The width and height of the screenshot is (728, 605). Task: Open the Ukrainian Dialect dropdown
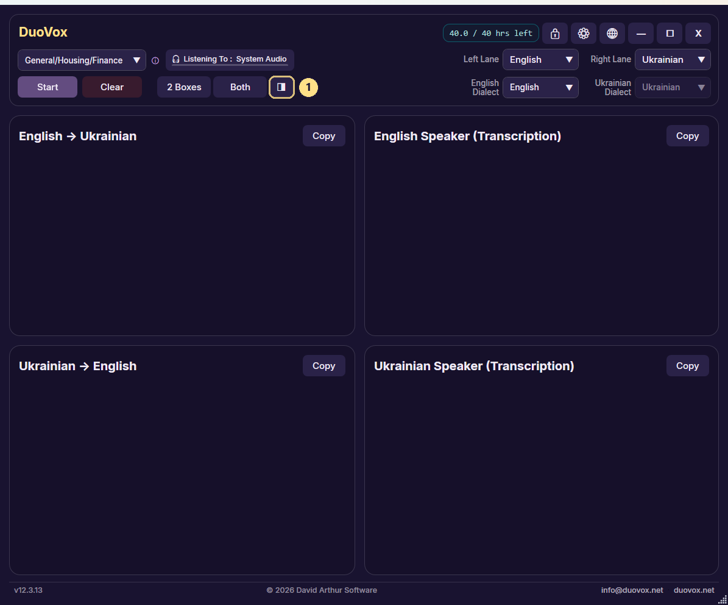coord(673,87)
